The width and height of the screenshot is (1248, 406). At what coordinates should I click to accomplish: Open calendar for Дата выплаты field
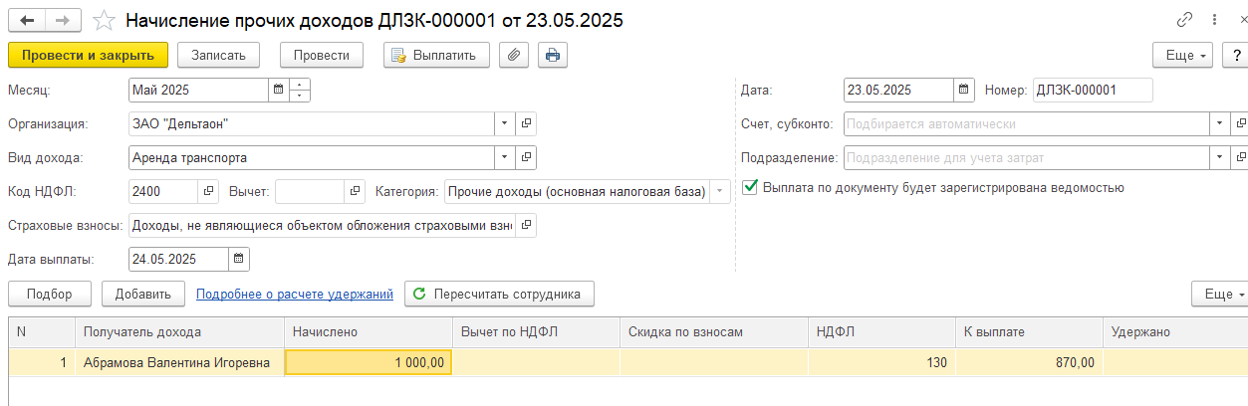238,259
